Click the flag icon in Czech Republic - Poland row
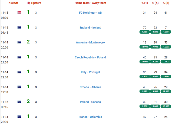The width and height of the screenshot is (172, 124). (x=19, y=57)
